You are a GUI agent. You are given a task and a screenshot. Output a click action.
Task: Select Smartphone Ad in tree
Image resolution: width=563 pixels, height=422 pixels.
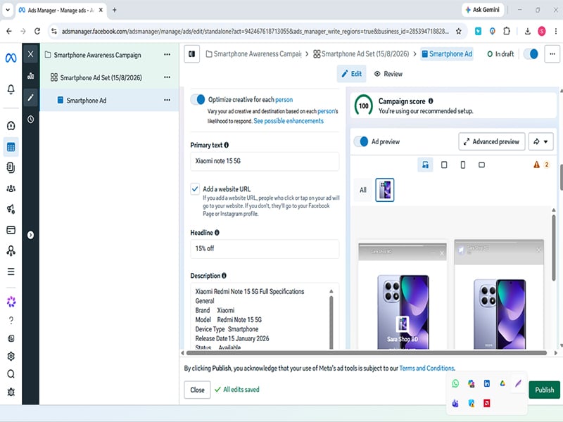[x=86, y=101]
